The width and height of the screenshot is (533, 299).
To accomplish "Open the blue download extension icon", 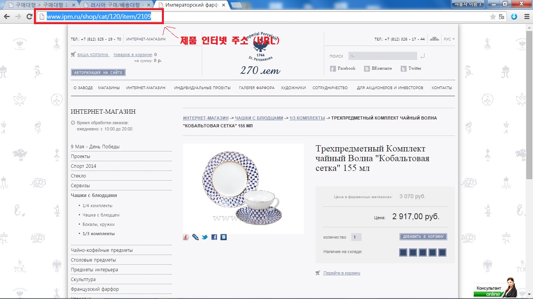I will [514, 16].
